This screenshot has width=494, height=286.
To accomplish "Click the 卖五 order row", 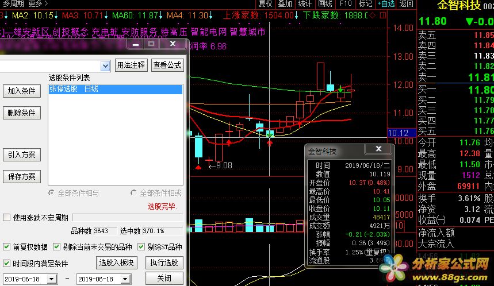I will click(455, 35).
